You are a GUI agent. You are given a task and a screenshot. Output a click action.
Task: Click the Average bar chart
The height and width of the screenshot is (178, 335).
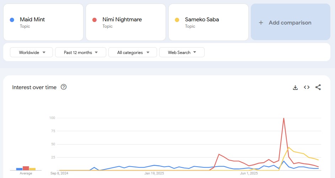point(26,168)
